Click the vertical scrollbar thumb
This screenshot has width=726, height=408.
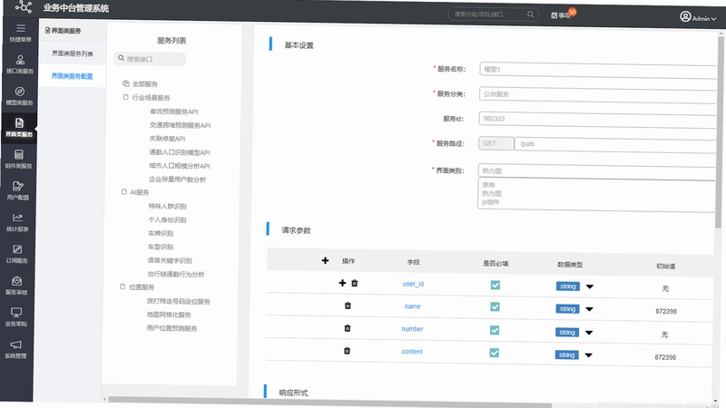point(721,131)
